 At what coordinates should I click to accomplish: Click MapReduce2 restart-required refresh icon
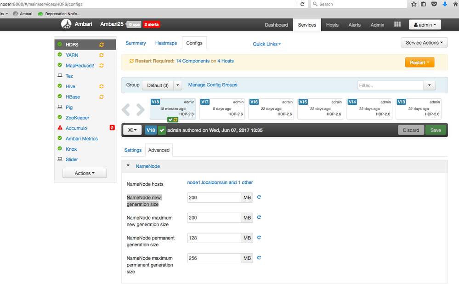click(102, 66)
